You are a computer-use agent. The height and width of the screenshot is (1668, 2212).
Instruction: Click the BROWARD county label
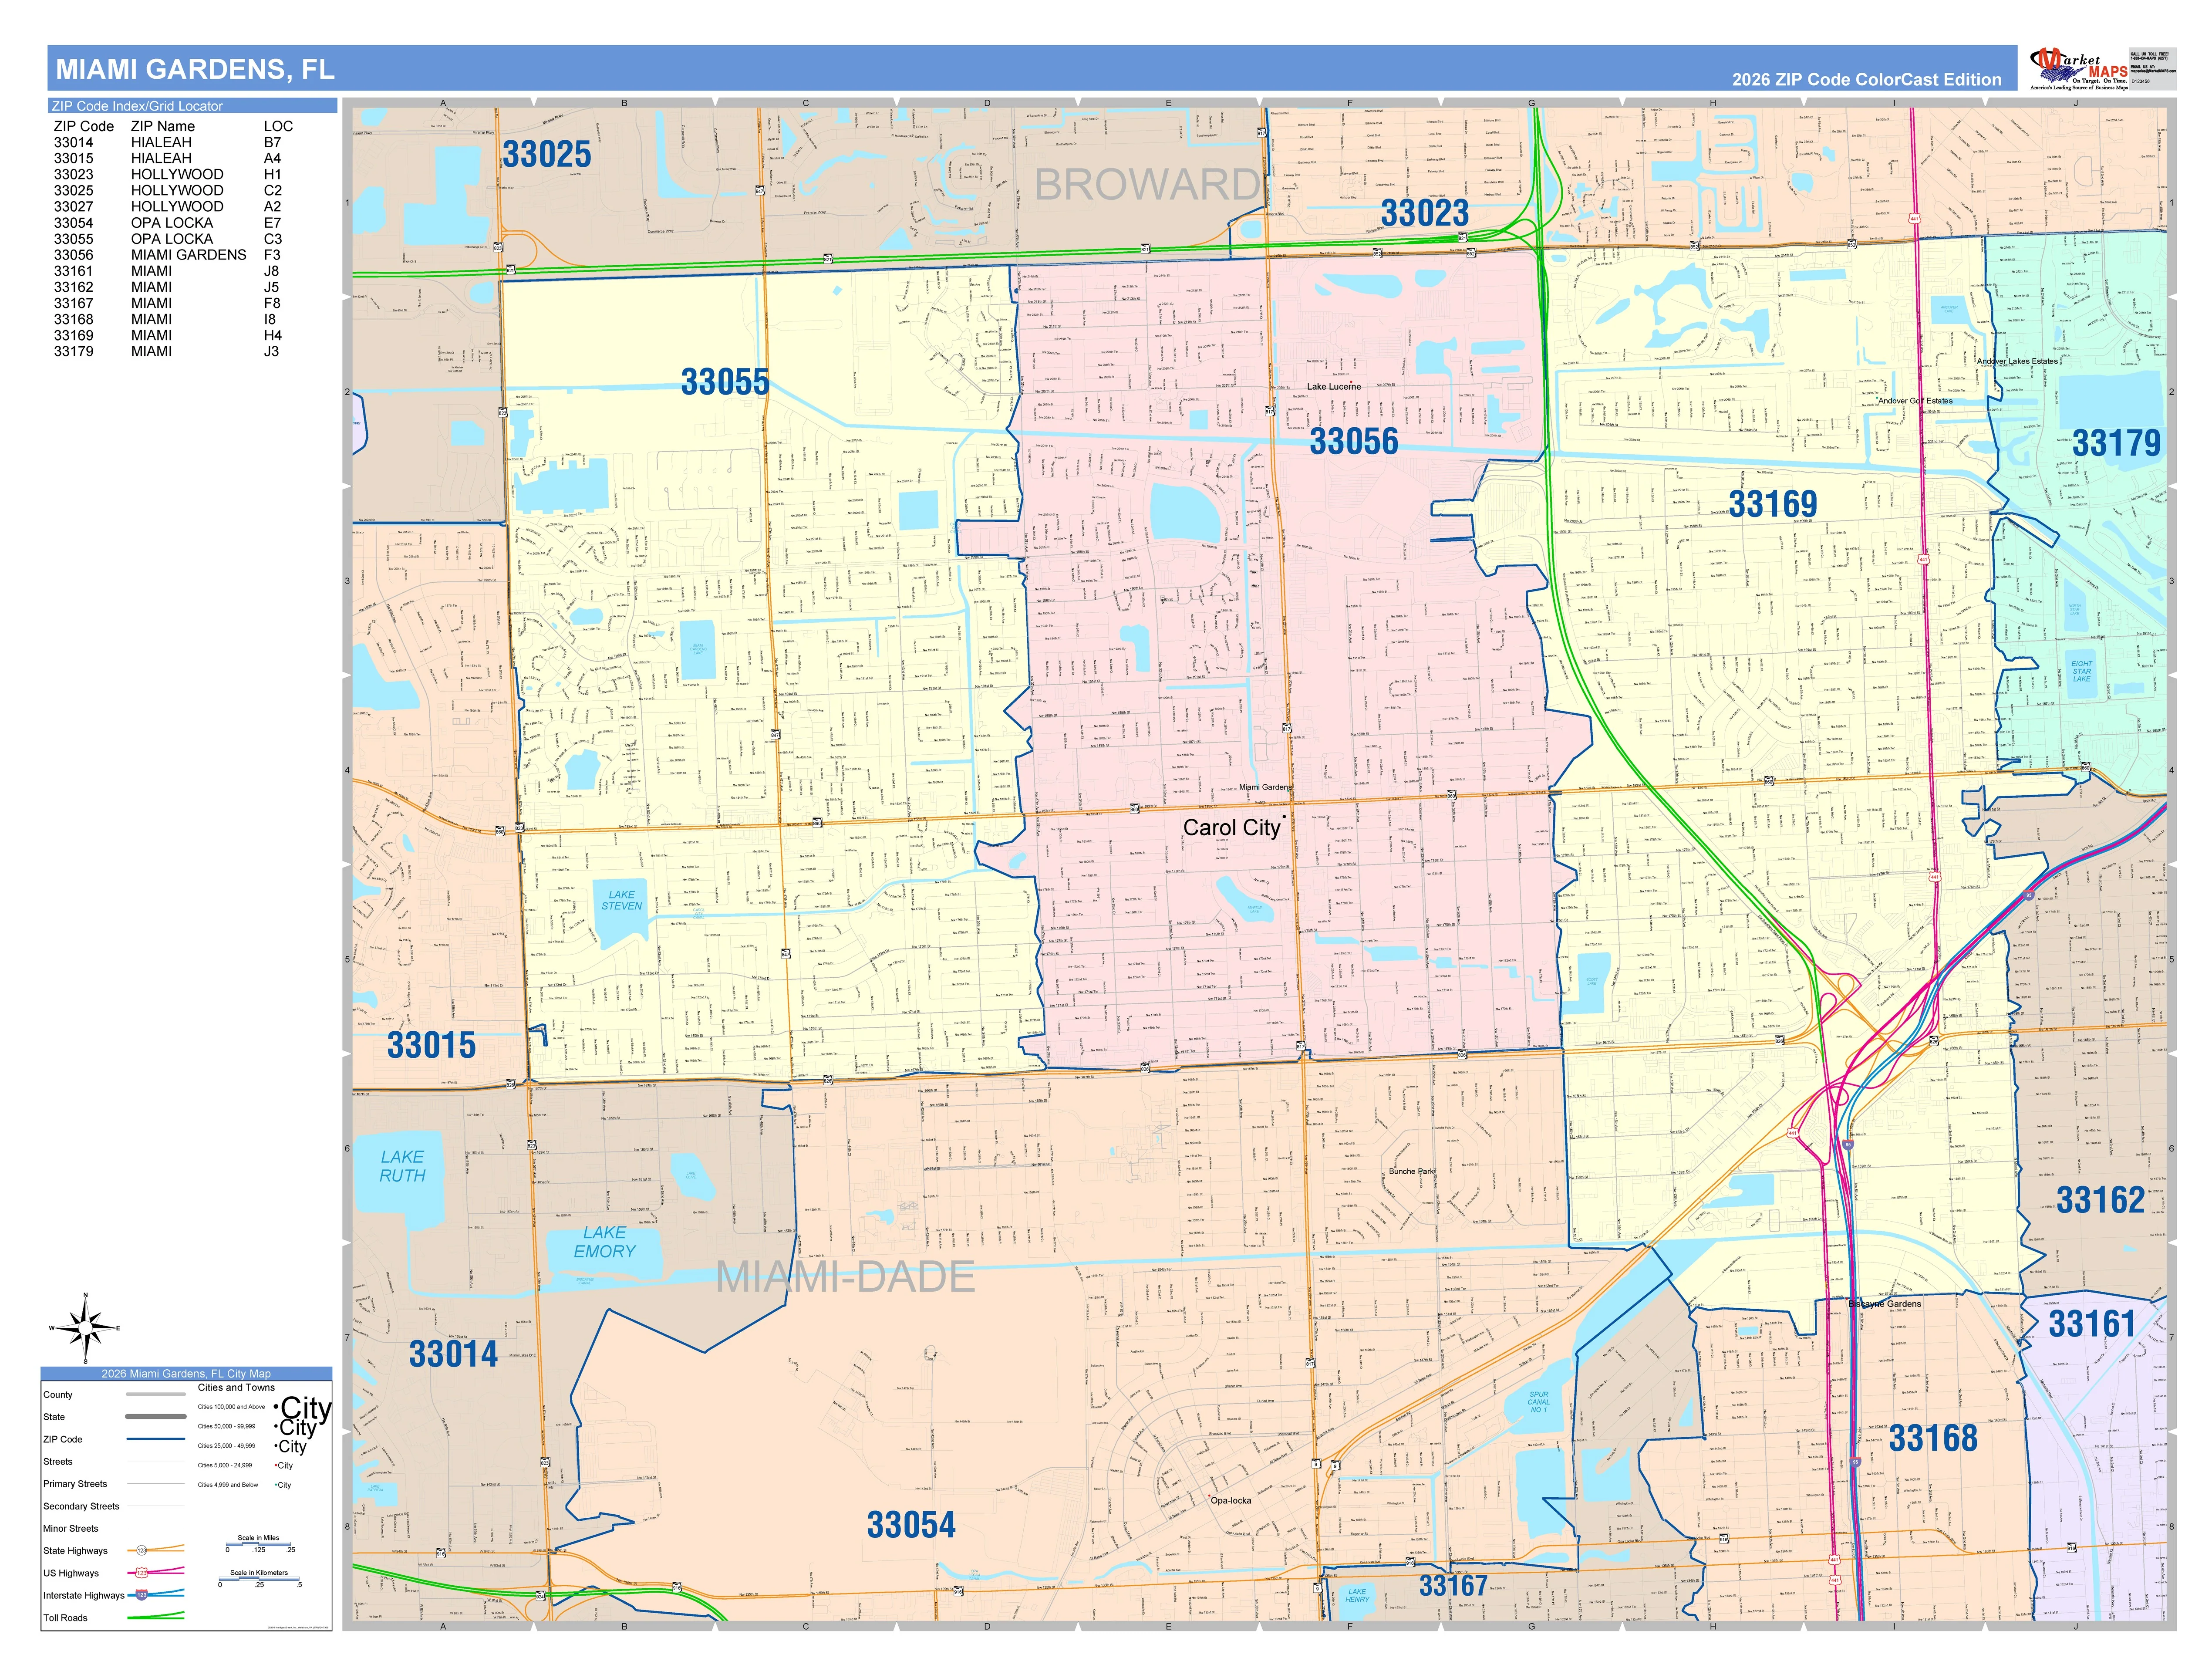1146,185
